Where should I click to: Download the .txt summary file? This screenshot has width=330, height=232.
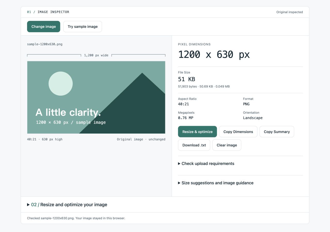[x=194, y=145]
